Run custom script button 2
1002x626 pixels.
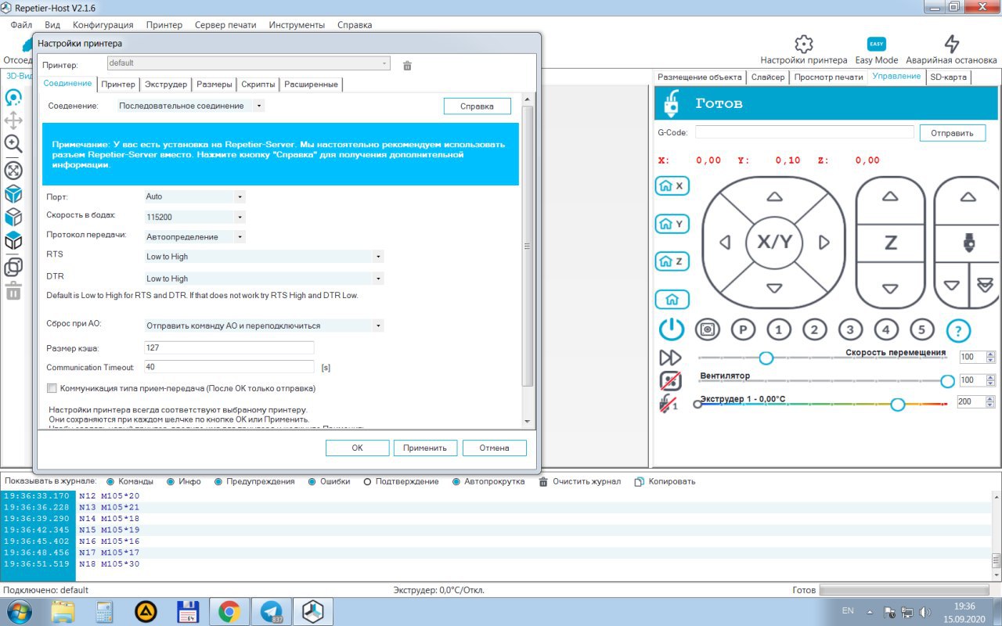814,329
